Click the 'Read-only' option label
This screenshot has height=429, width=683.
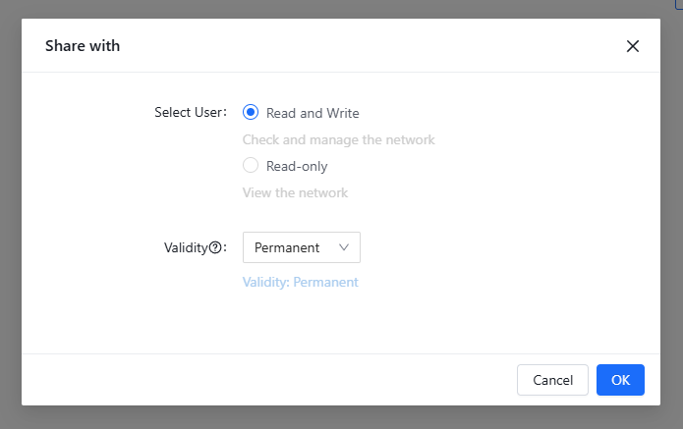pyautogui.click(x=297, y=166)
